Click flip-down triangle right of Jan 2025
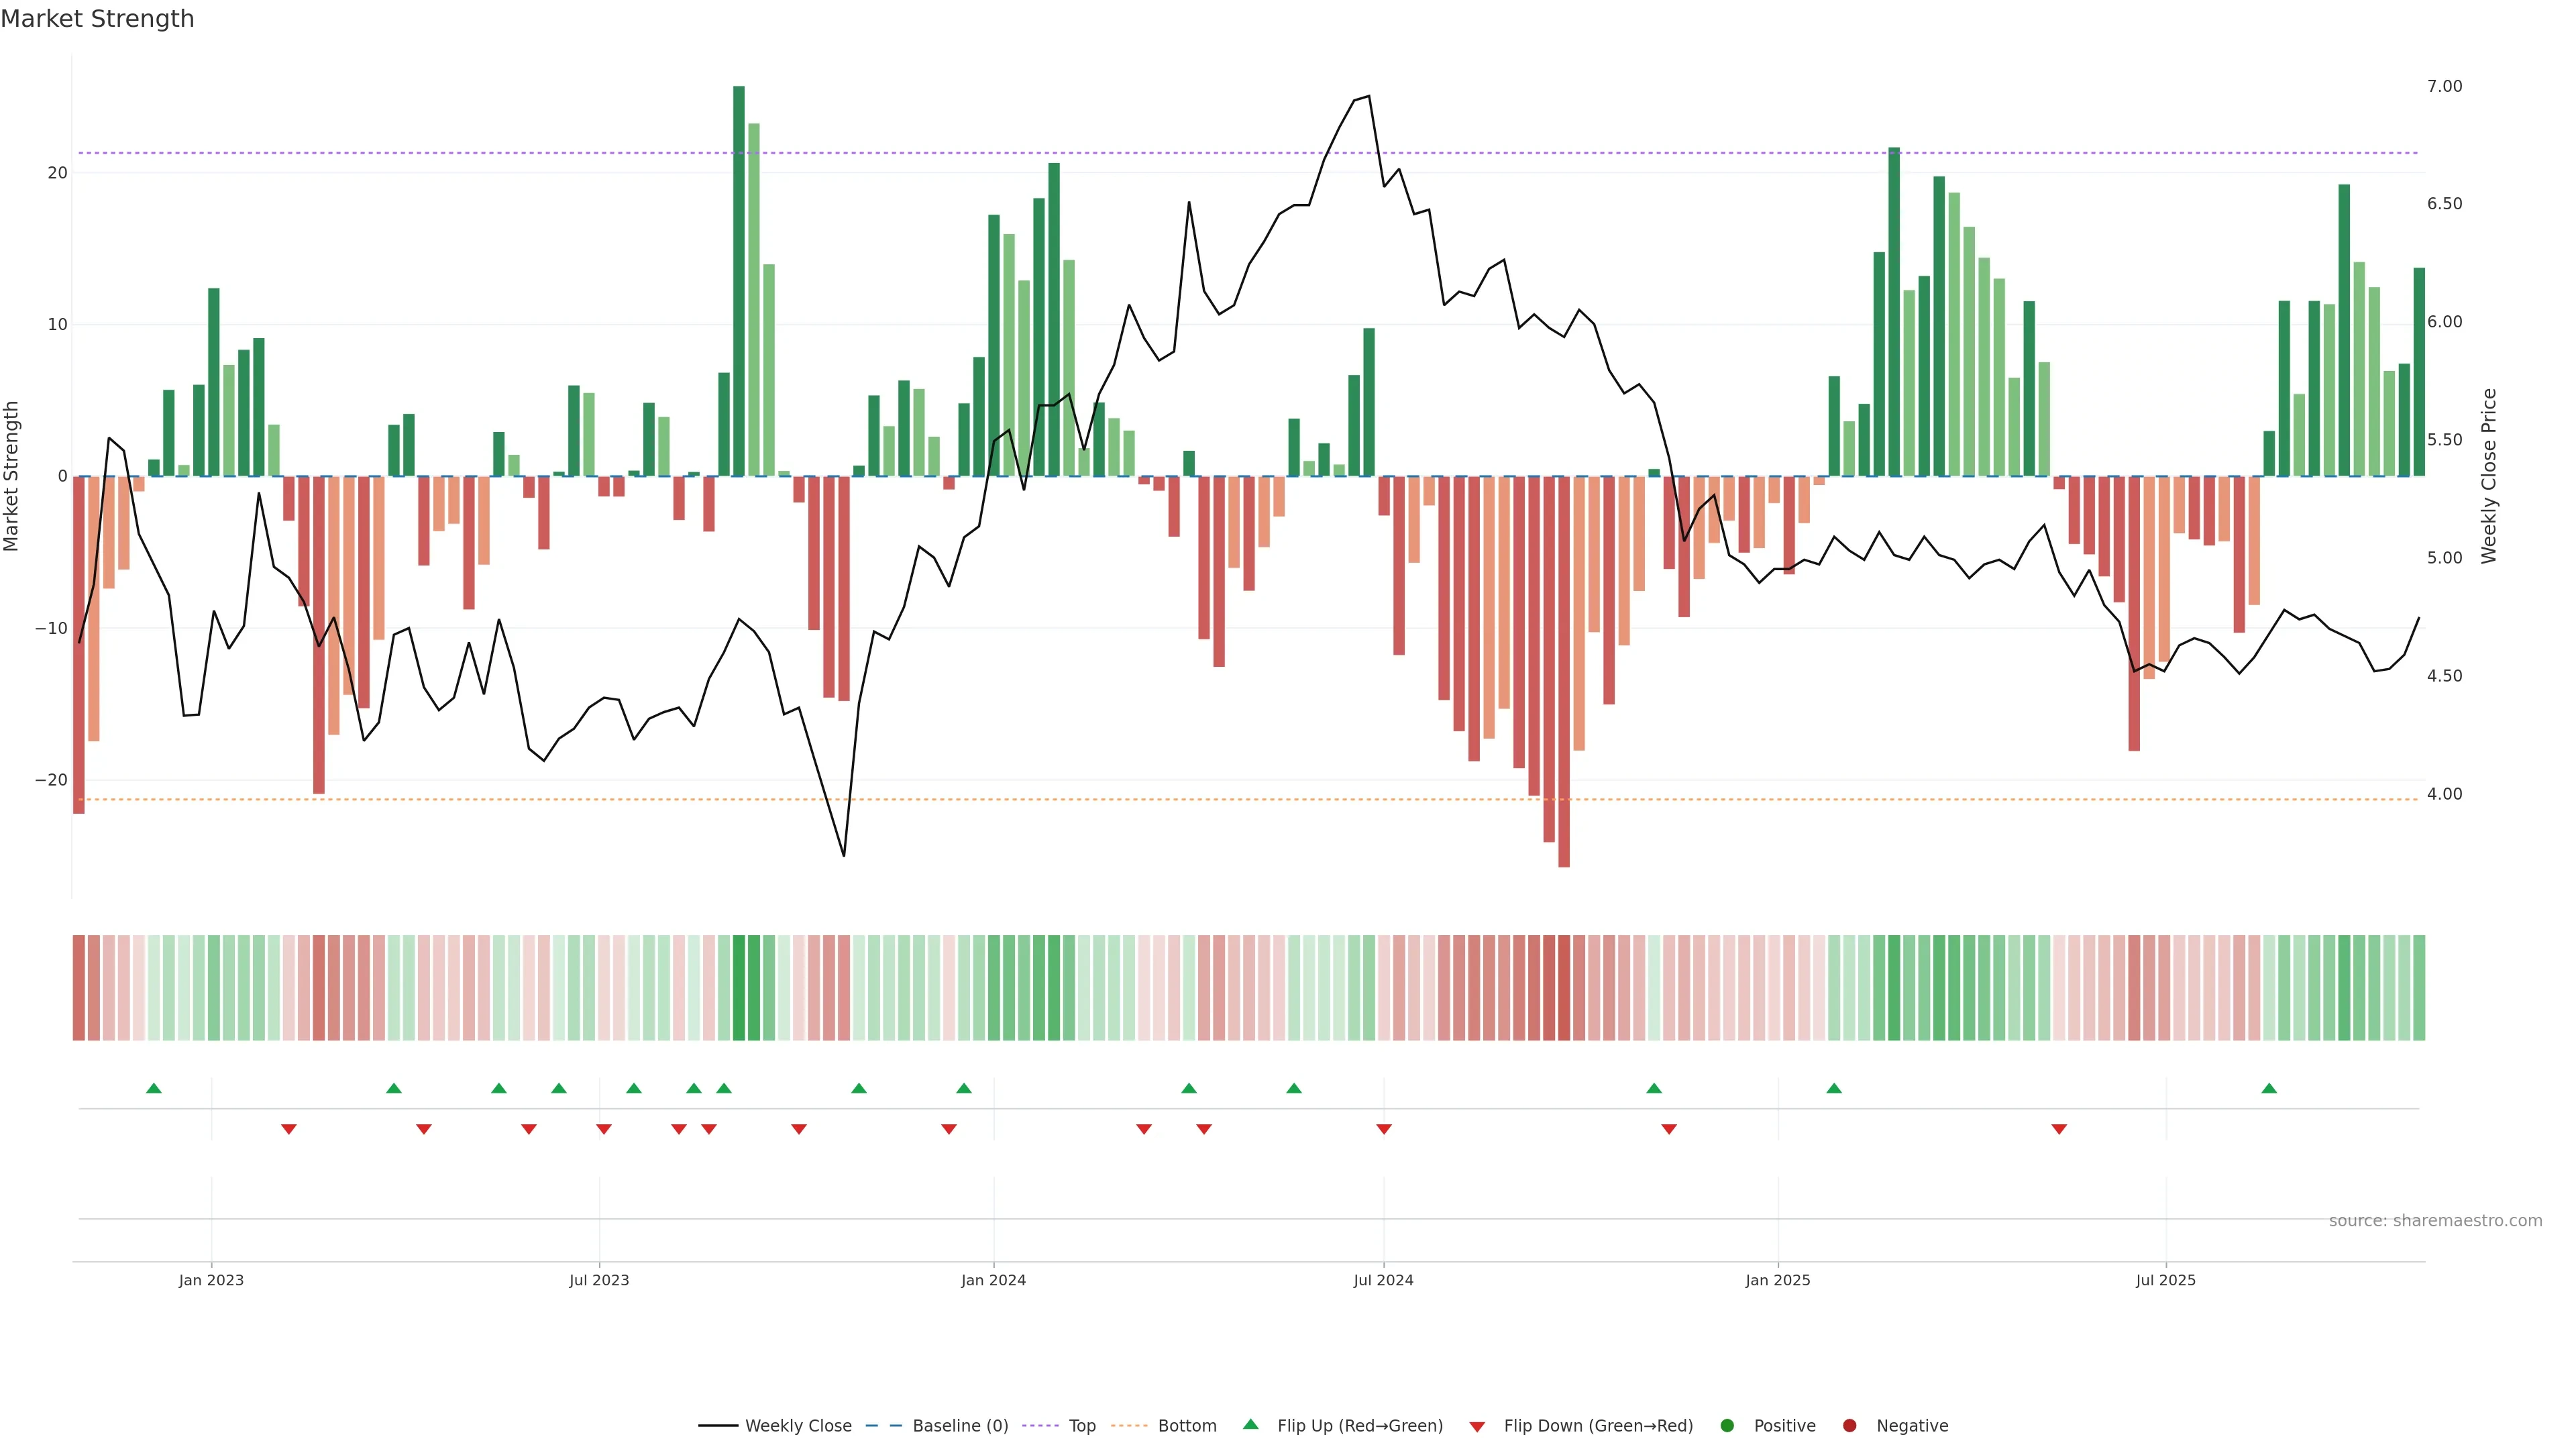Viewport: 2576px width, 1449px height. pos(2059,1129)
